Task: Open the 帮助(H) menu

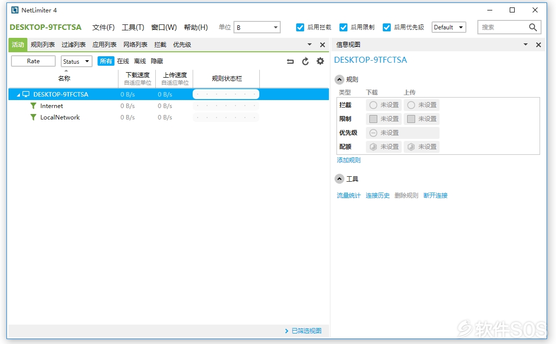Action: tap(196, 27)
